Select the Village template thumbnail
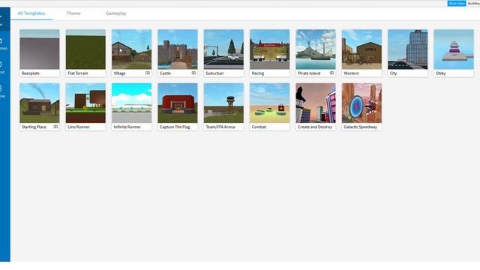 (x=132, y=49)
